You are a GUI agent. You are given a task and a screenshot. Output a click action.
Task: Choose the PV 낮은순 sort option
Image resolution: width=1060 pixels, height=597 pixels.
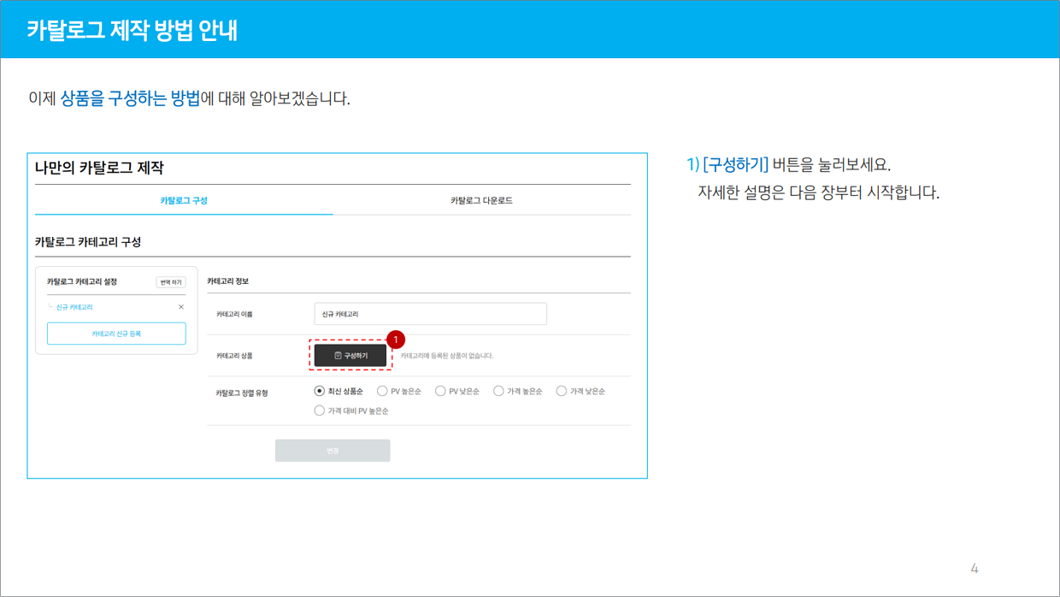click(x=440, y=391)
